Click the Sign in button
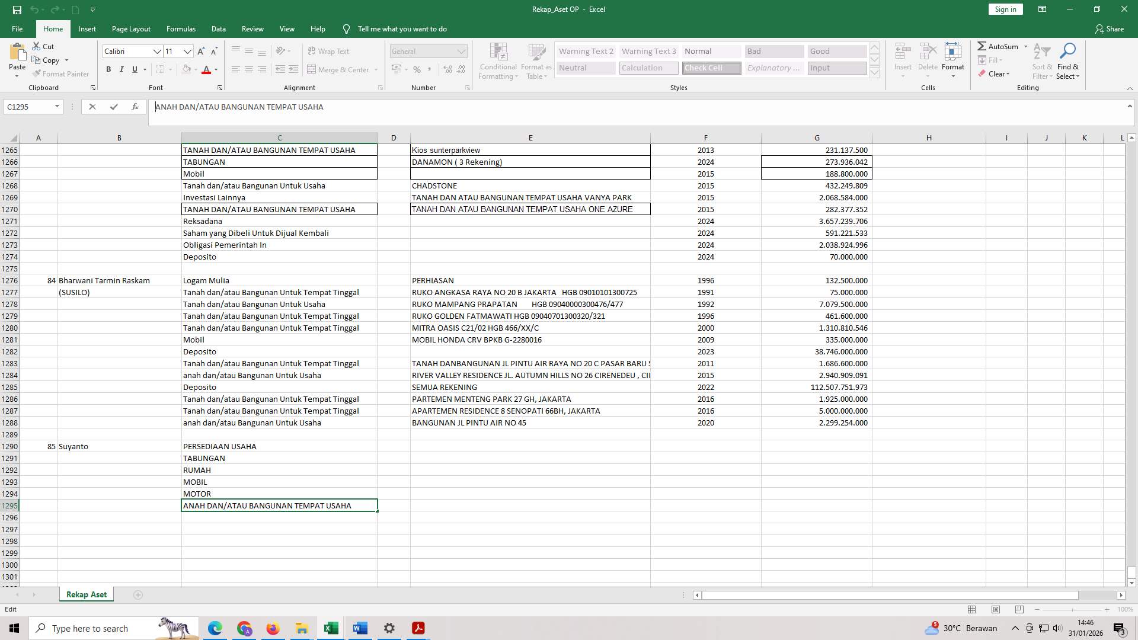The image size is (1138, 640). coord(1005,9)
